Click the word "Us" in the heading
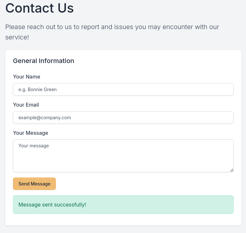The image size is (246, 233). 66,8
